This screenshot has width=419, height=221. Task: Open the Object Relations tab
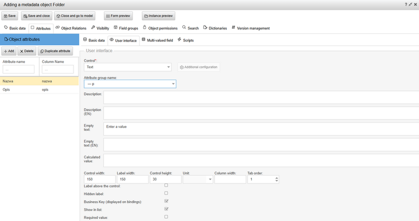point(71,28)
